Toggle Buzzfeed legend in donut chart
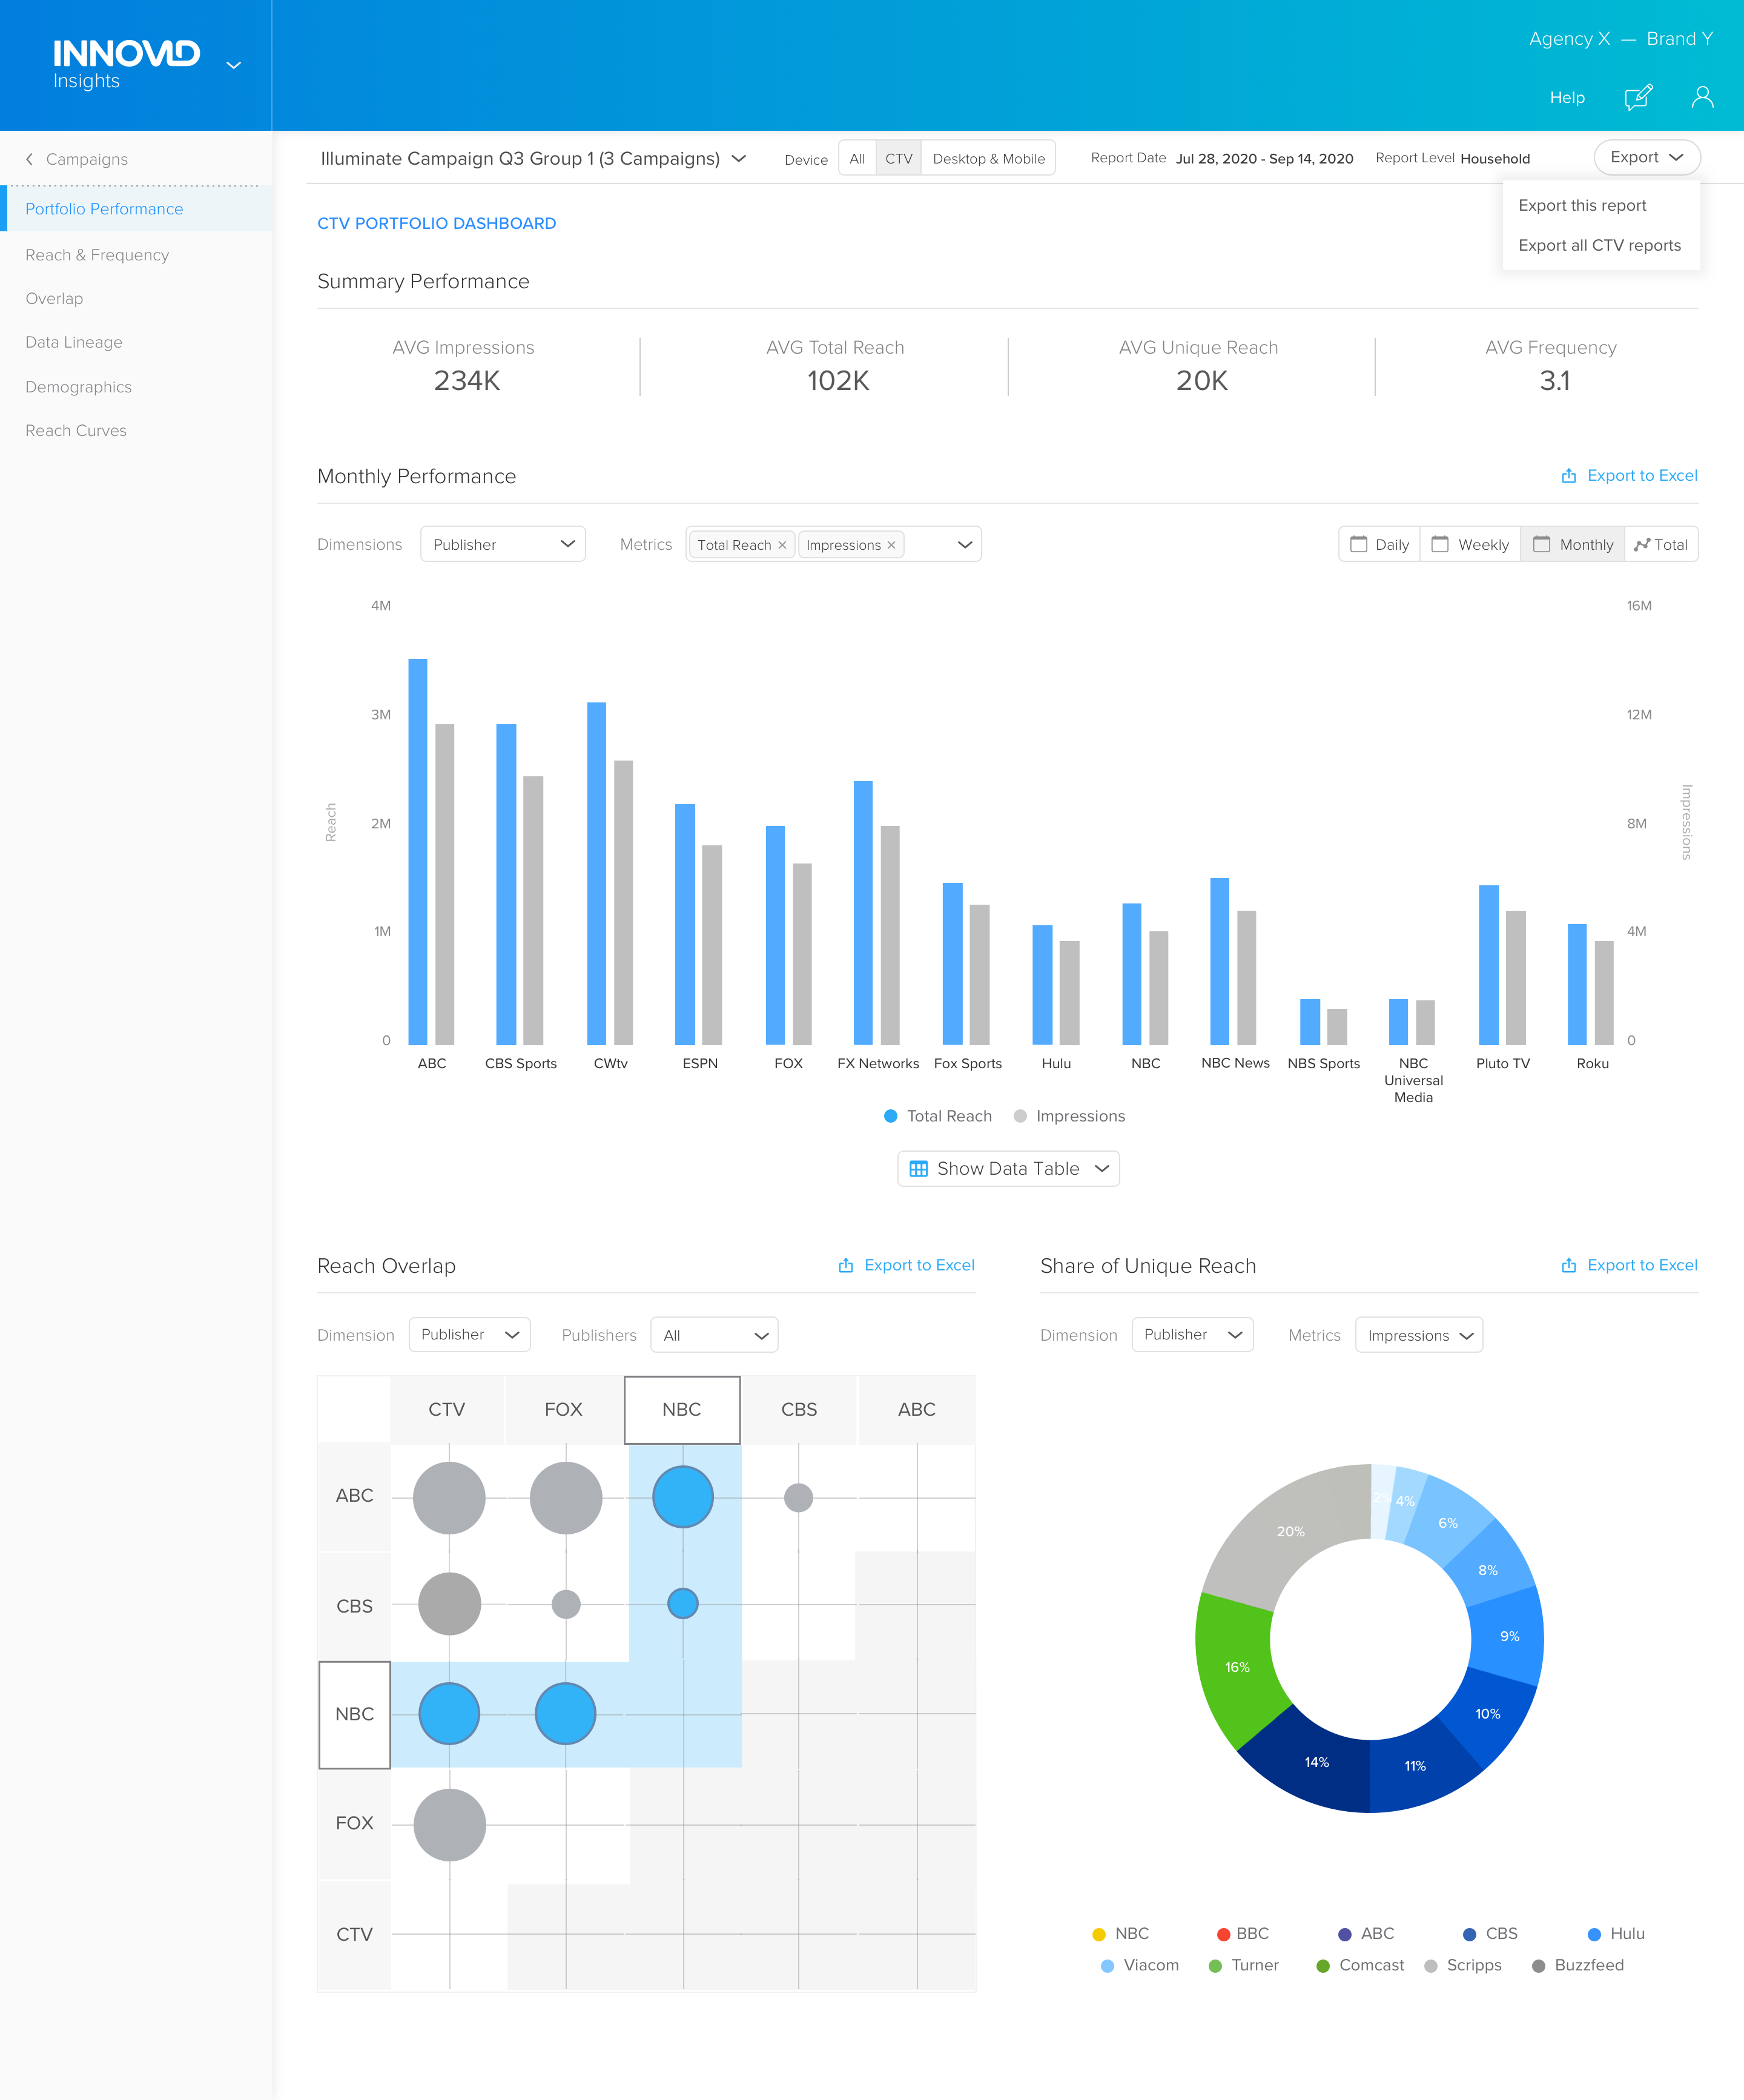Image resolution: width=1744 pixels, height=2100 pixels. coord(1578,1965)
